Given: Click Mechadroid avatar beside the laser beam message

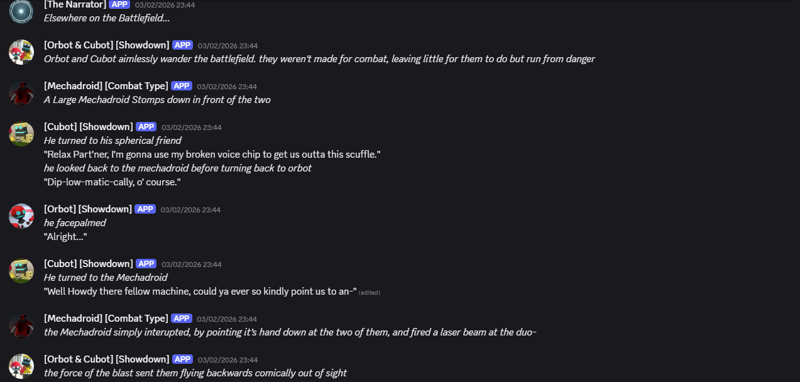Looking at the screenshot, I should coord(21,325).
